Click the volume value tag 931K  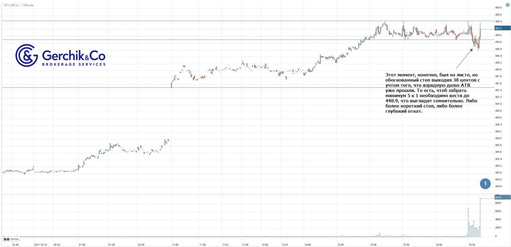(502, 198)
